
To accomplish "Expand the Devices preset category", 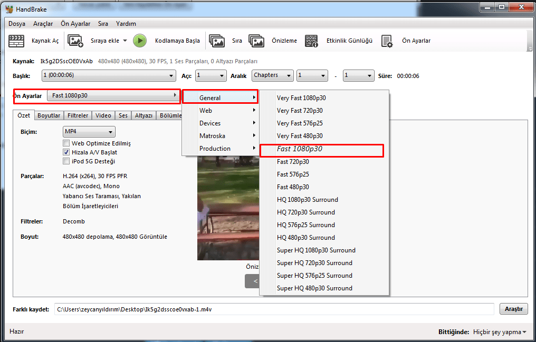I will [220, 123].
